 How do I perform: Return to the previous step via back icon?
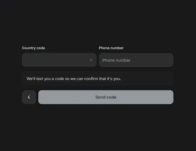[29, 97]
